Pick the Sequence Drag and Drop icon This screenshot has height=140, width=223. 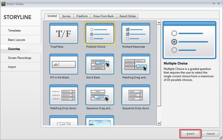[100, 95]
